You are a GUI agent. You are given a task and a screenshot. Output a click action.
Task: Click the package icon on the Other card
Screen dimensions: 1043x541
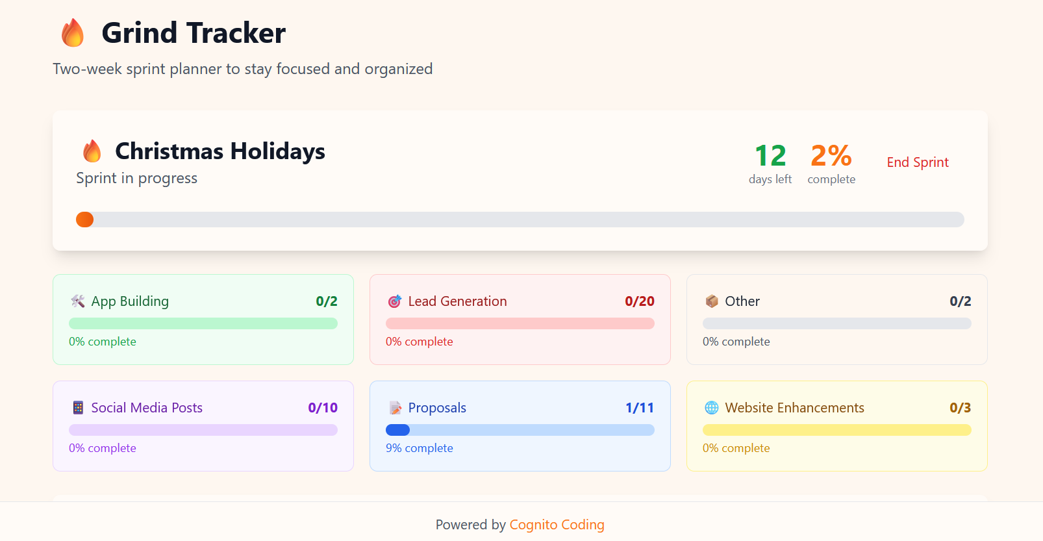click(x=710, y=301)
